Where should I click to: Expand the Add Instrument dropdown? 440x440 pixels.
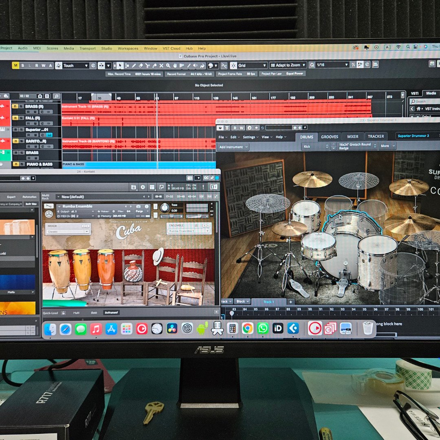pos(233,147)
